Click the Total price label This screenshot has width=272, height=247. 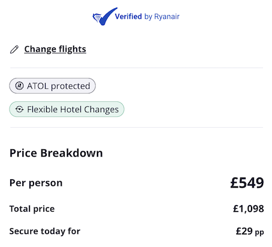[32, 209]
